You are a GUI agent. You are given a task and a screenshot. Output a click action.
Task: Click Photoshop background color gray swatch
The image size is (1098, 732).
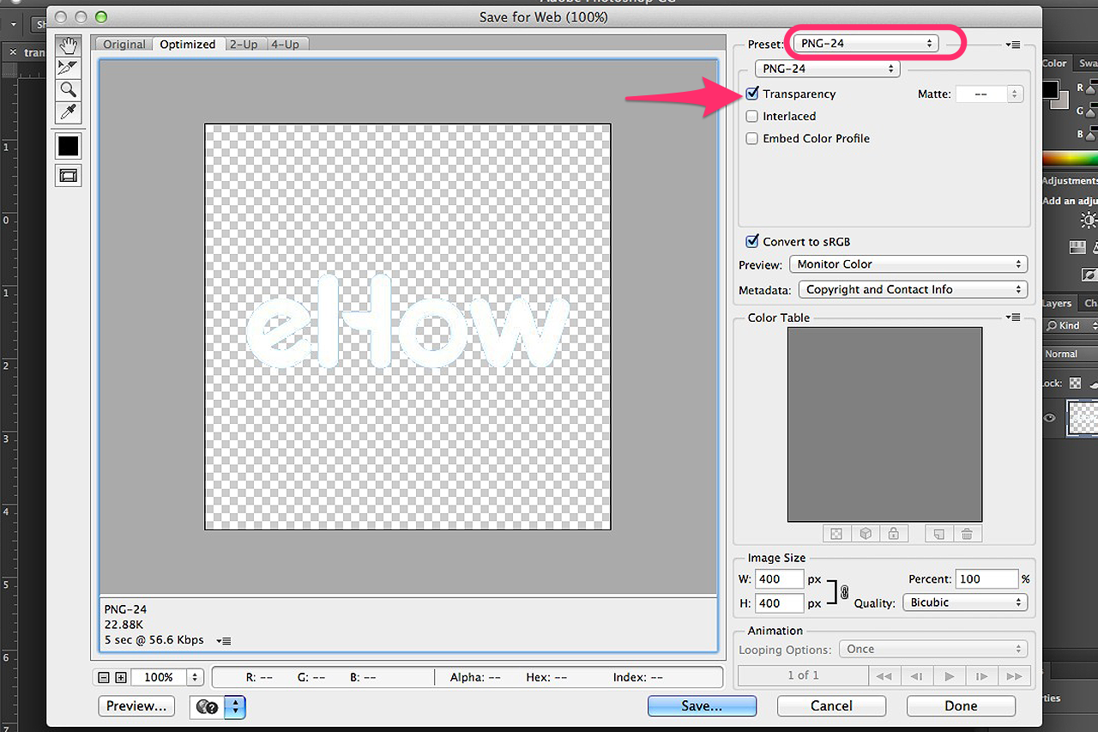[1061, 101]
